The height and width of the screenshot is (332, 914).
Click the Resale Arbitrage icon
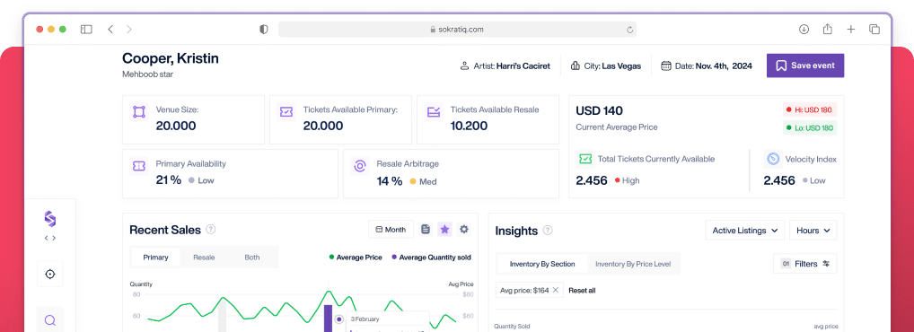(360, 166)
